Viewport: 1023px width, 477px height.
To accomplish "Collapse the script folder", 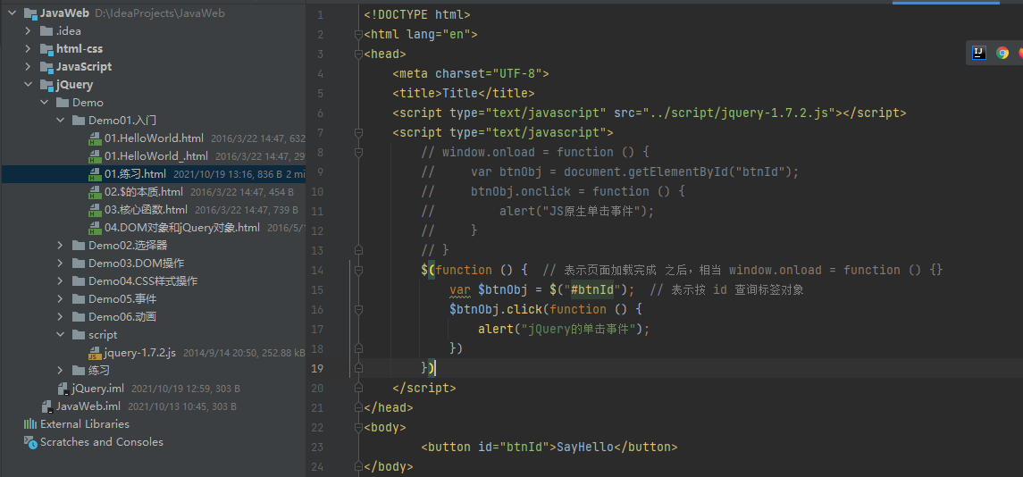I will point(61,335).
